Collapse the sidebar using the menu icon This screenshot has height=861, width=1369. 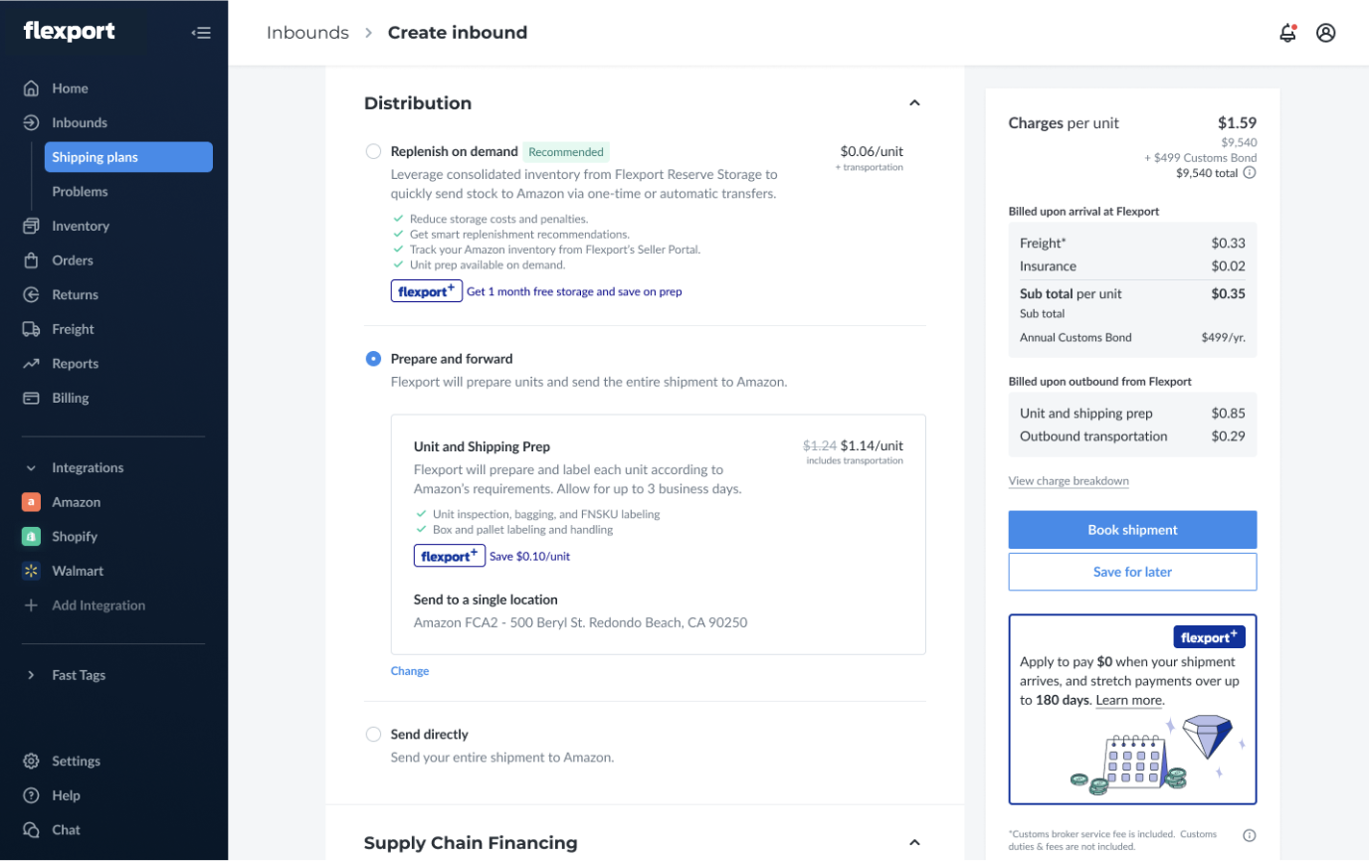201,33
